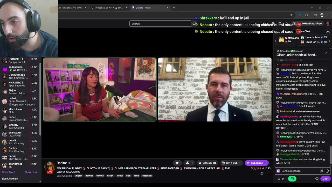This screenshot has height=187, width=332.
Task: Select the adhd stream tag
Action: coord(136,176)
